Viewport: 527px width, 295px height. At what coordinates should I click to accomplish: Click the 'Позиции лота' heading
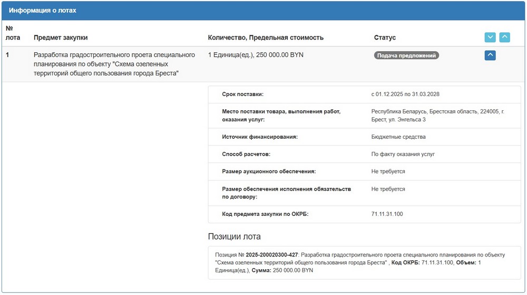tap(234, 236)
